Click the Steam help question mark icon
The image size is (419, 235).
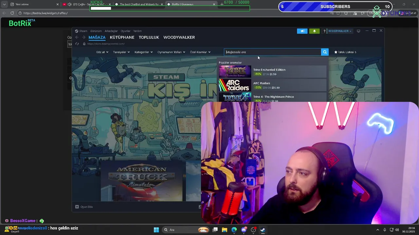point(324,31)
